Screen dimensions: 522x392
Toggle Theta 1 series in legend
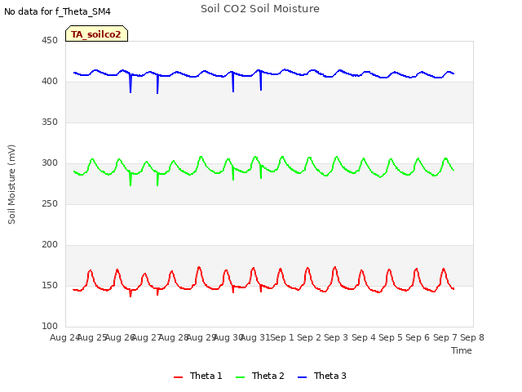pos(197,376)
